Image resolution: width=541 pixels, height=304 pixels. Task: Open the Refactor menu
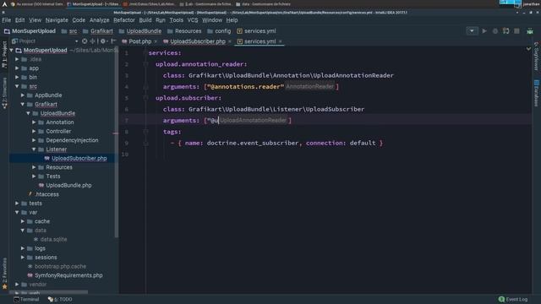coord(124,20)
